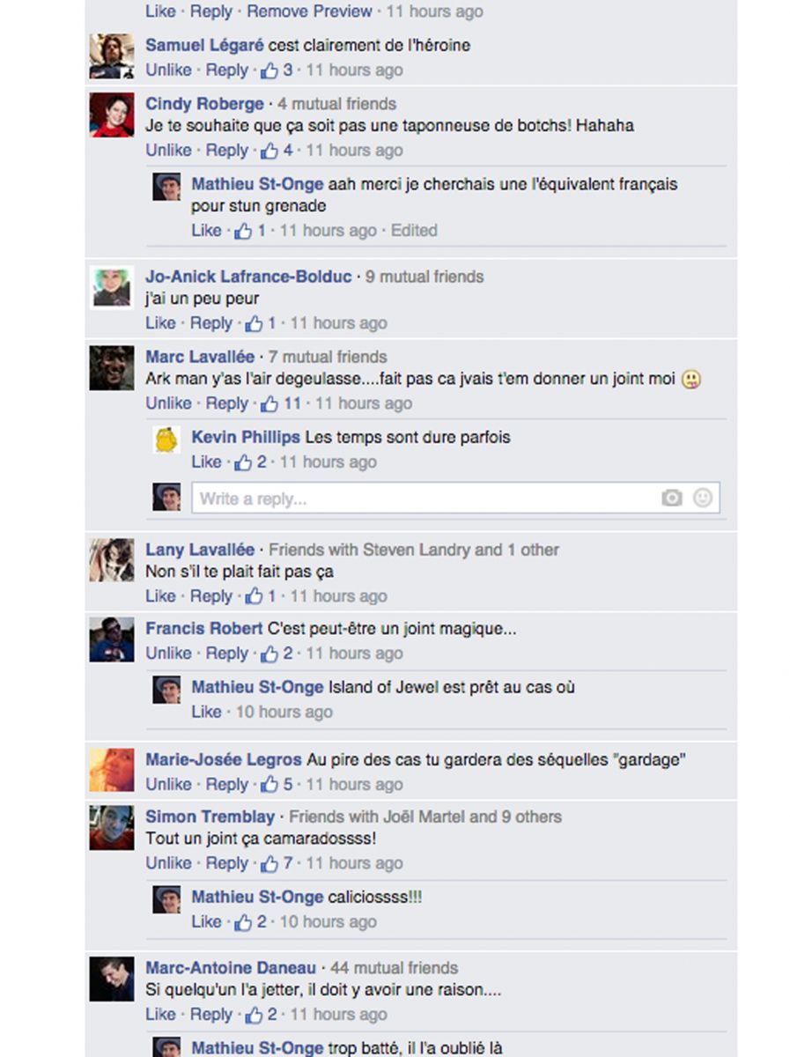Click camera icon in reply box
Screen dimensions: 790x1057
[x=672, y=499]
